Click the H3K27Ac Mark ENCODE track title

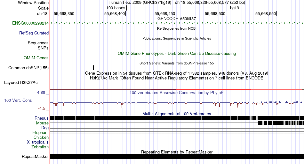click(177, 78)
